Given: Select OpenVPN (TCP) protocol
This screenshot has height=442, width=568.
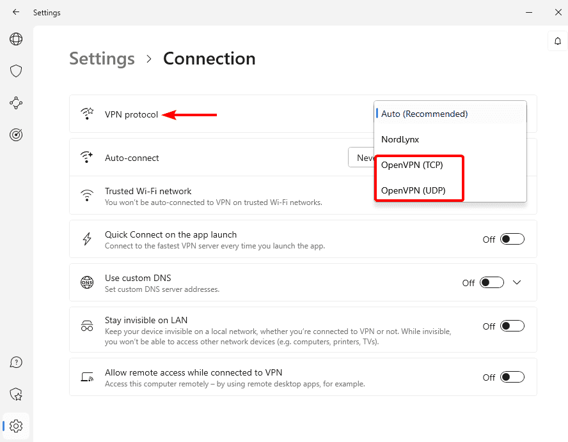Looking at the screenshot, I should pos(412,165).
